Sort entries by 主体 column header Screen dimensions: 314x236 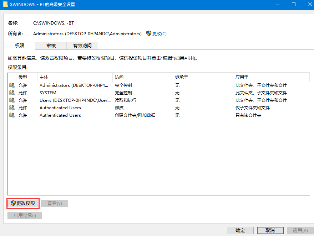point(44,77)
